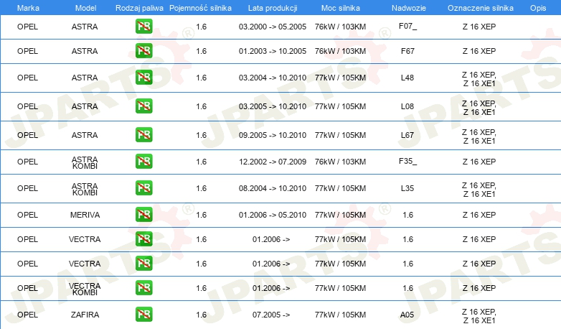Click the petrol fuel icon in the Astra F67 row
The width and height of the screenshot is (561, 329).
click(x=143, y=51)
